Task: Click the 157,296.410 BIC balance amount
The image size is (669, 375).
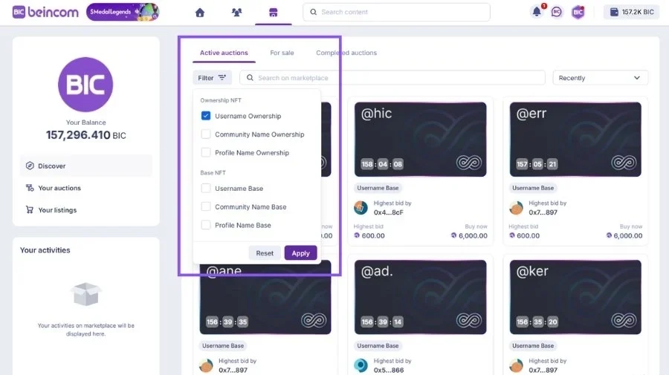Action: click(85, 135)
